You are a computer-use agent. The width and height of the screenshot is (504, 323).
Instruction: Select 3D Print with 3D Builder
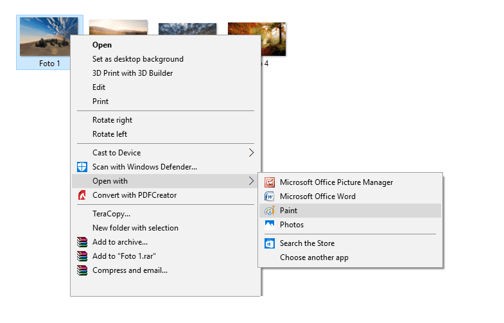132,73
